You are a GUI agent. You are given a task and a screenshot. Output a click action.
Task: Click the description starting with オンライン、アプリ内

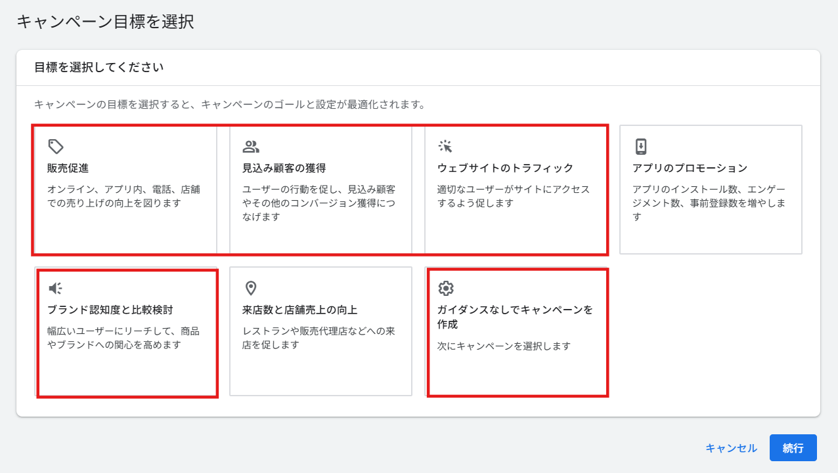(123, 196)
